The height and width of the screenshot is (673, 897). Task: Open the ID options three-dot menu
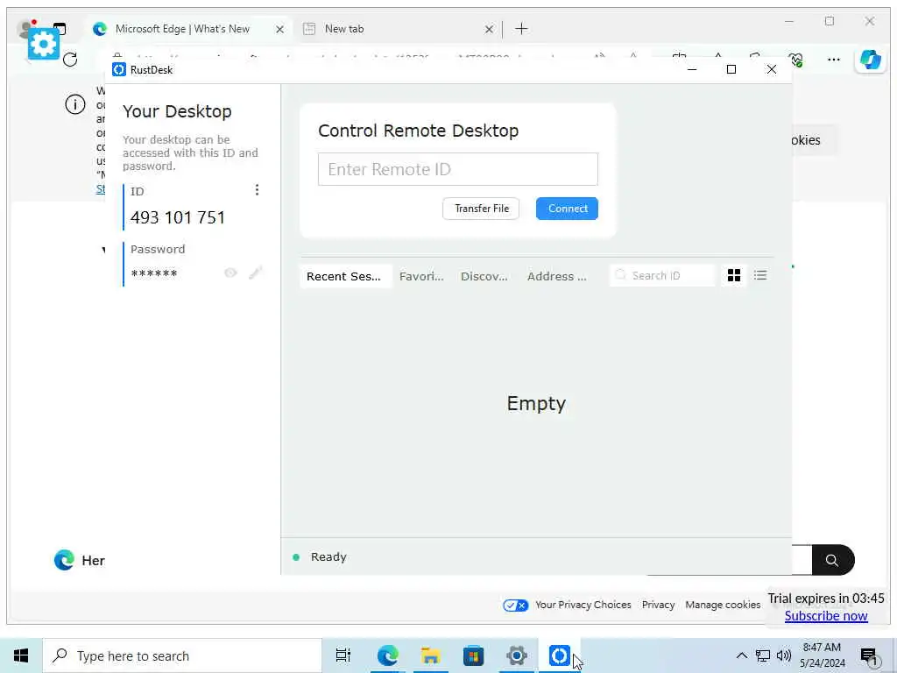pyautogui.click(x=257, y=189)
